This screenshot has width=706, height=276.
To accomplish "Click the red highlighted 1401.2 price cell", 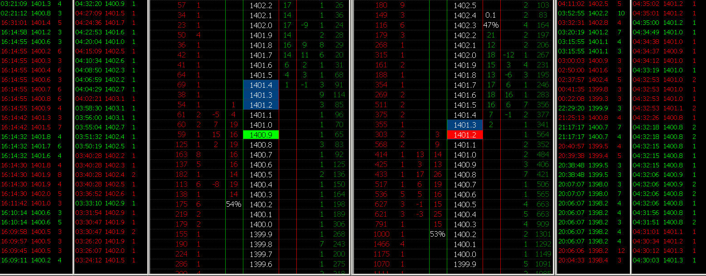I will tap(465, 134).
